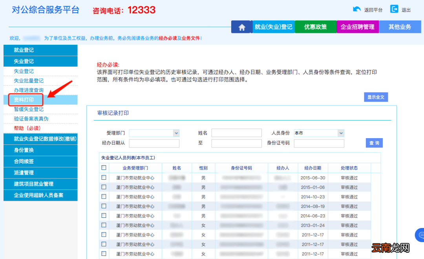424x259 pixels.
Task: Toggle the select-all checkbox in table header
Action: [104, 168]
